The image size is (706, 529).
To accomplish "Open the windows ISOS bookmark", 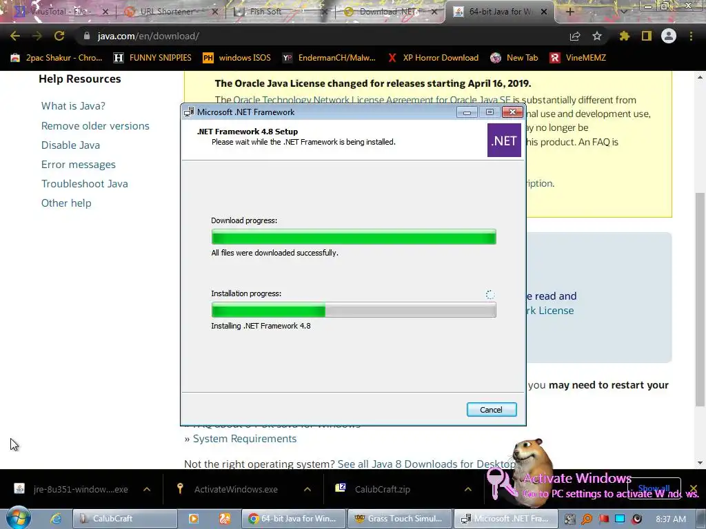I will point(237,58).
